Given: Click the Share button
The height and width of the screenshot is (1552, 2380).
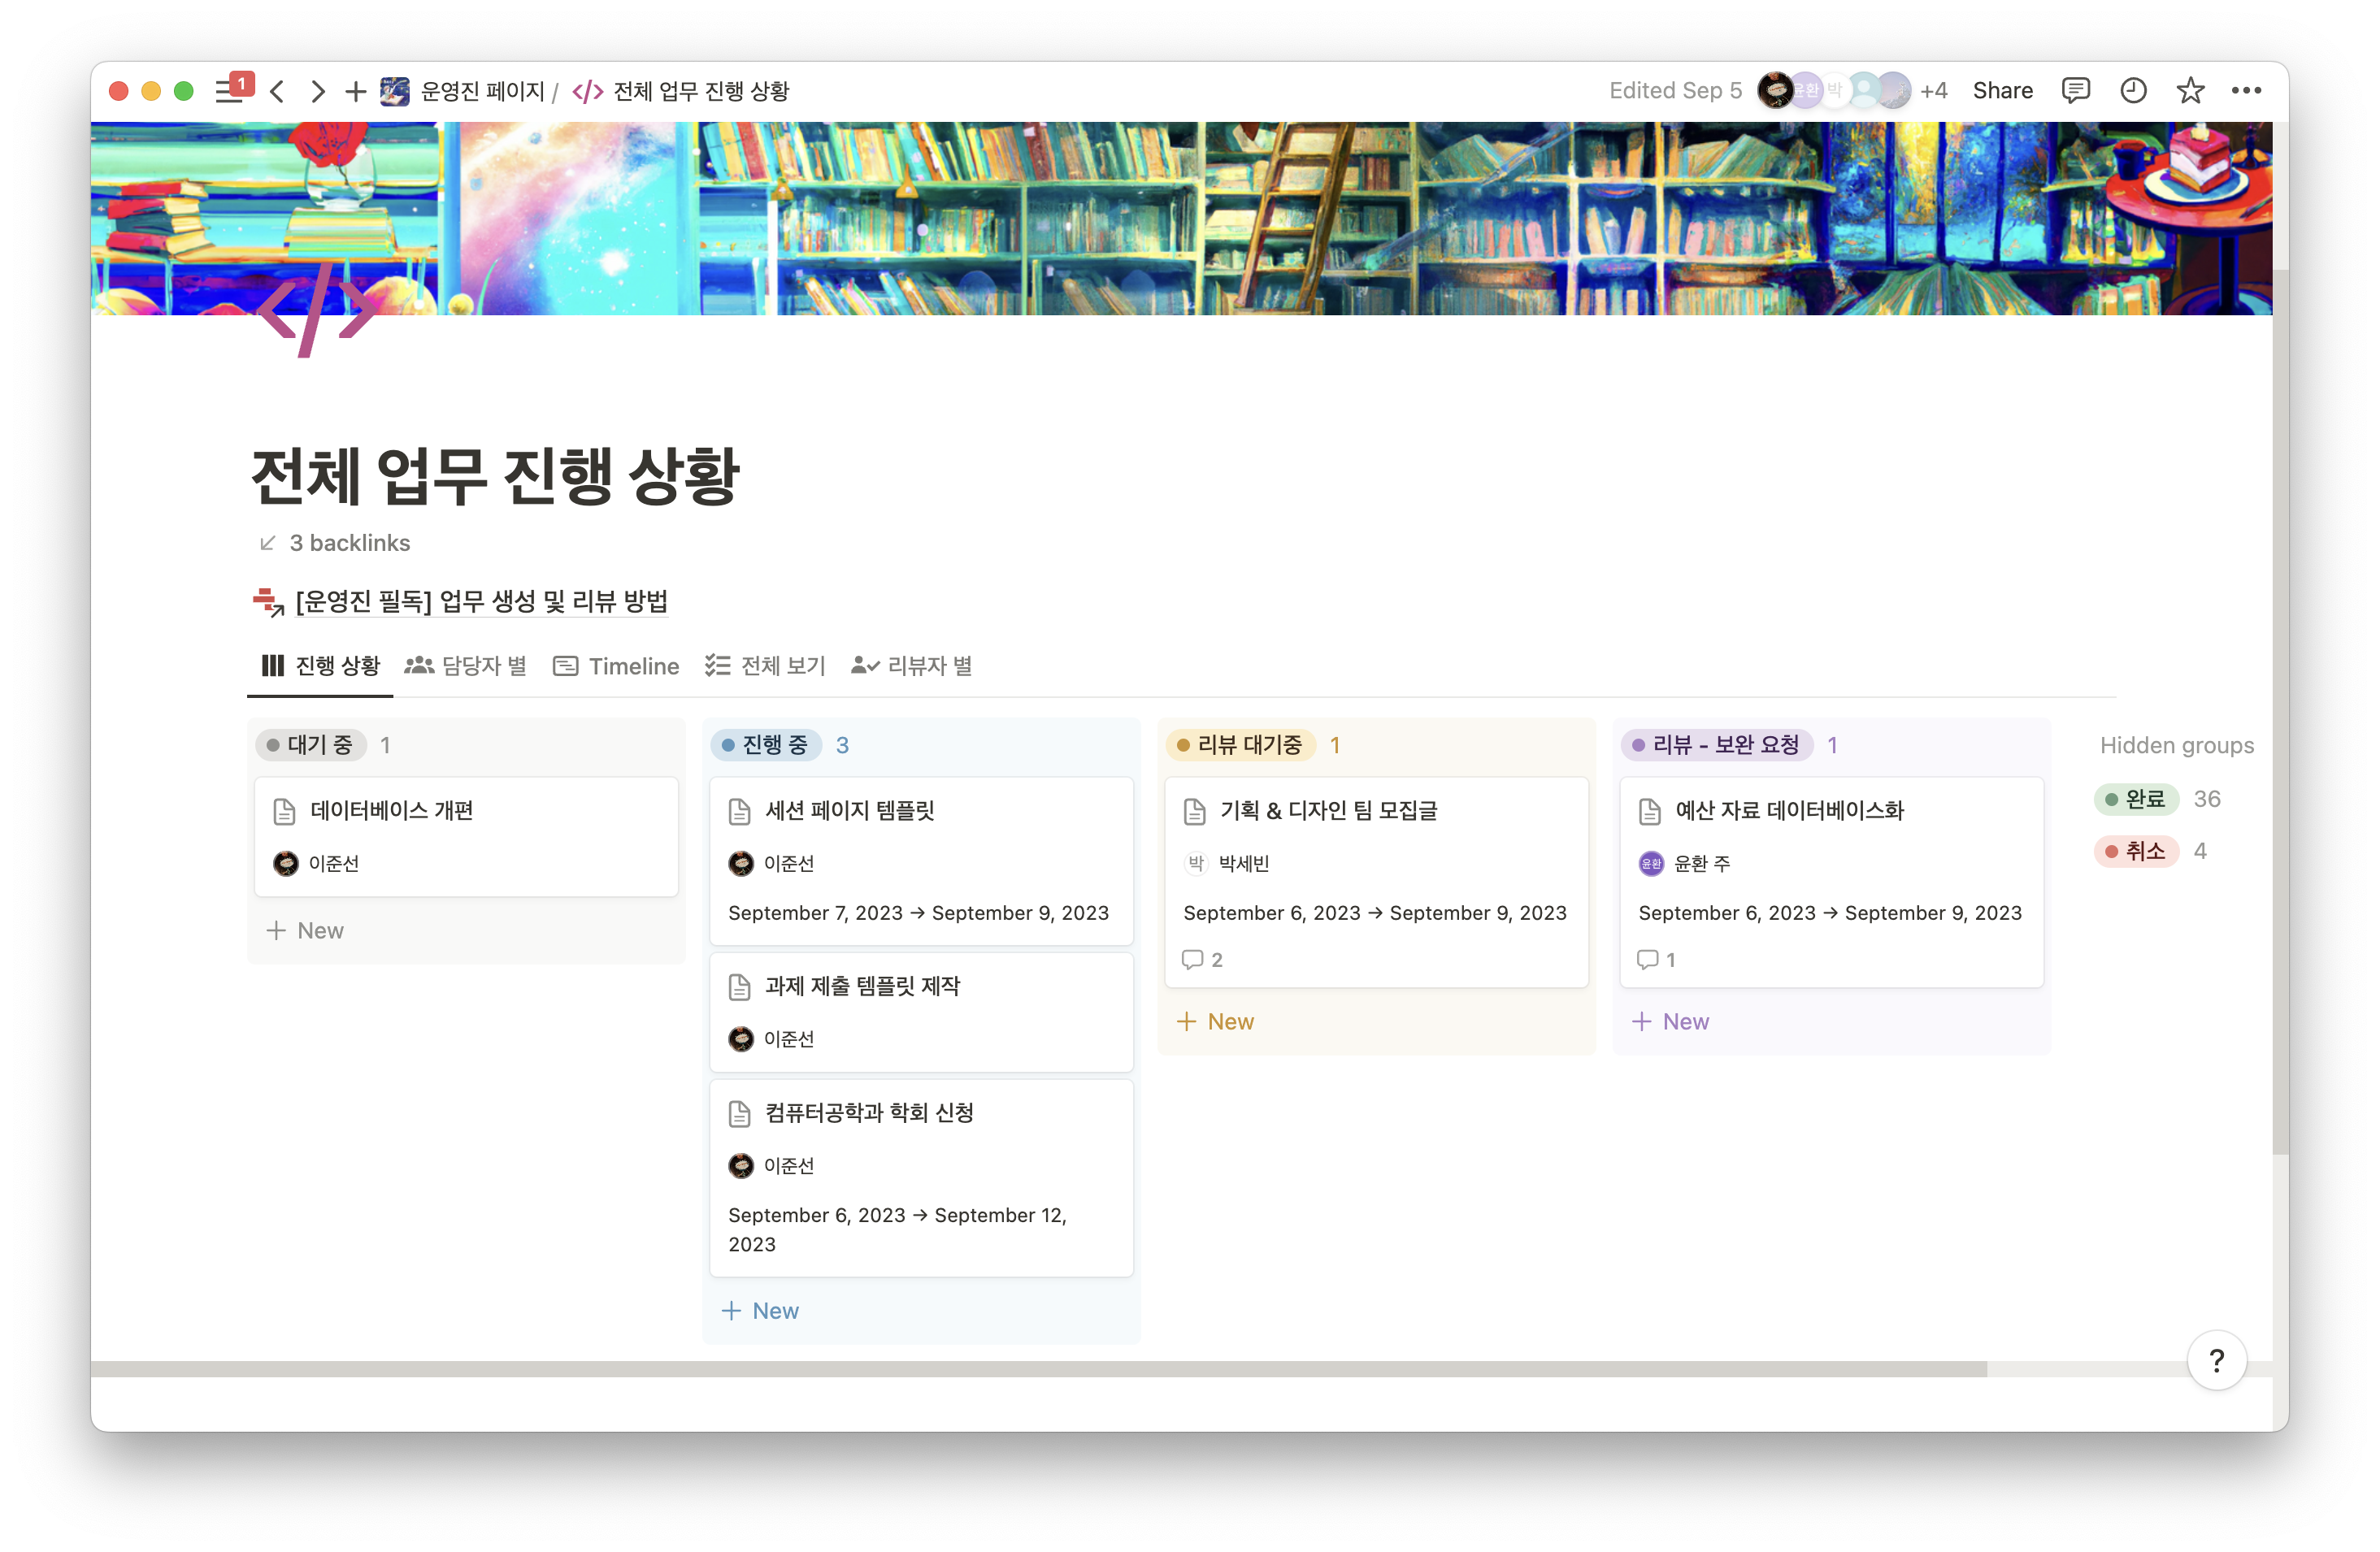Looking at the screenshot, I should click(2002, 90).
